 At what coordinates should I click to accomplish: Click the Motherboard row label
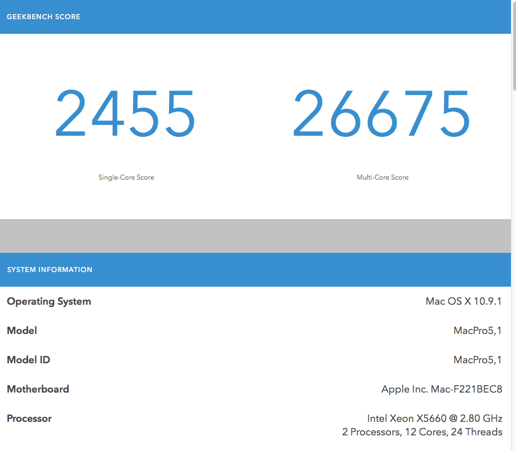[38, 389]
